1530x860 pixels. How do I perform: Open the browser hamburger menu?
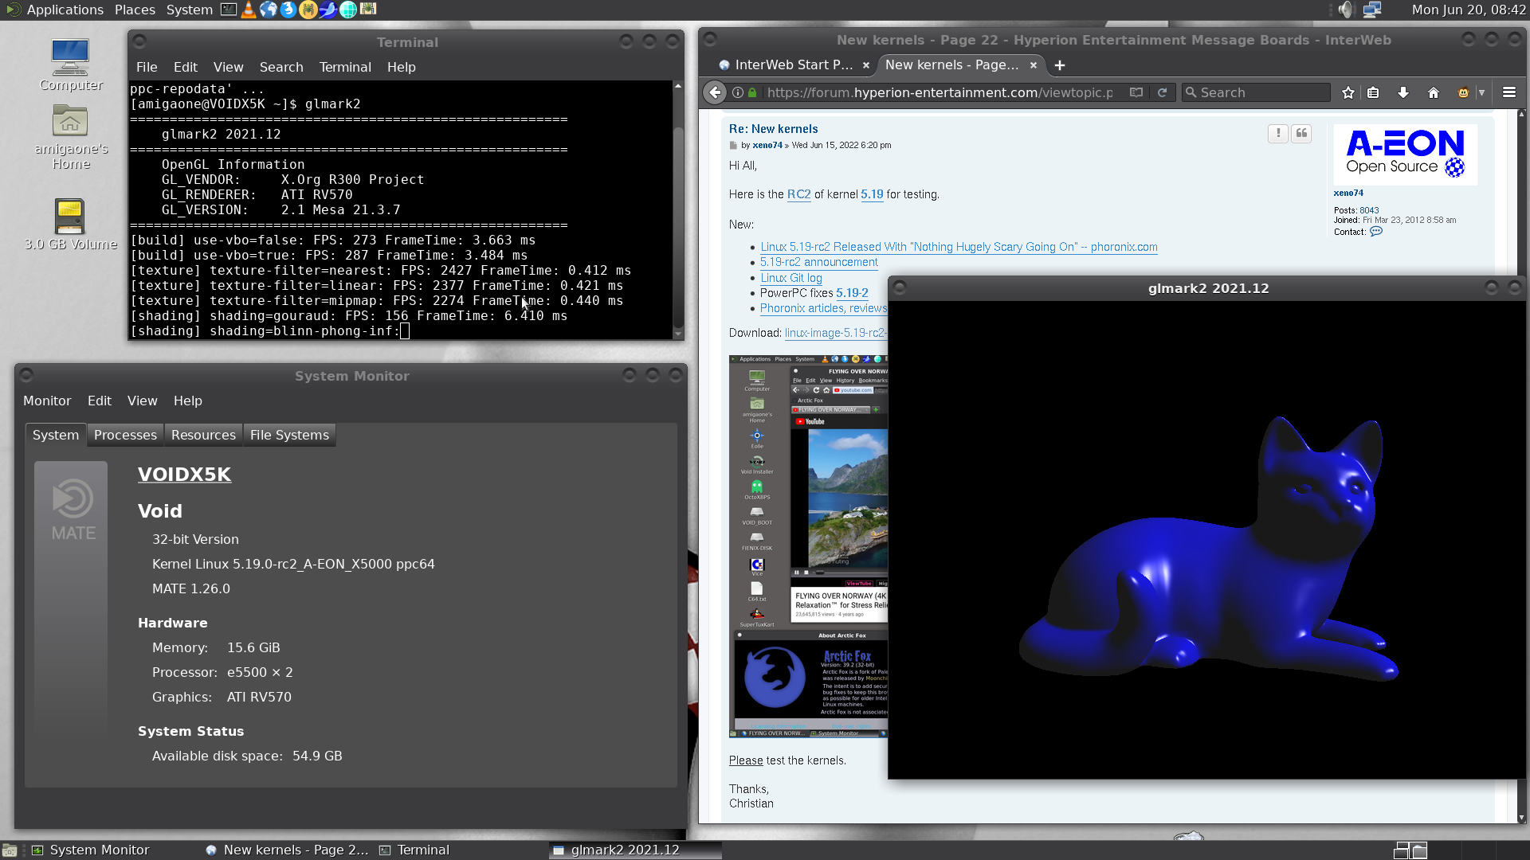pos(1508,92)
